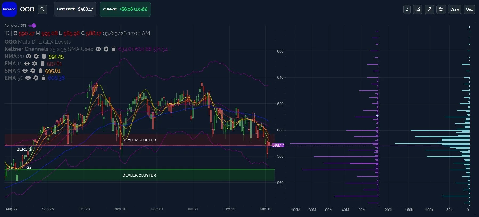The width and height of the screenshot is (479, 217).
Task: Delete the EMA 15 indicator
Action: click(42, 63)
